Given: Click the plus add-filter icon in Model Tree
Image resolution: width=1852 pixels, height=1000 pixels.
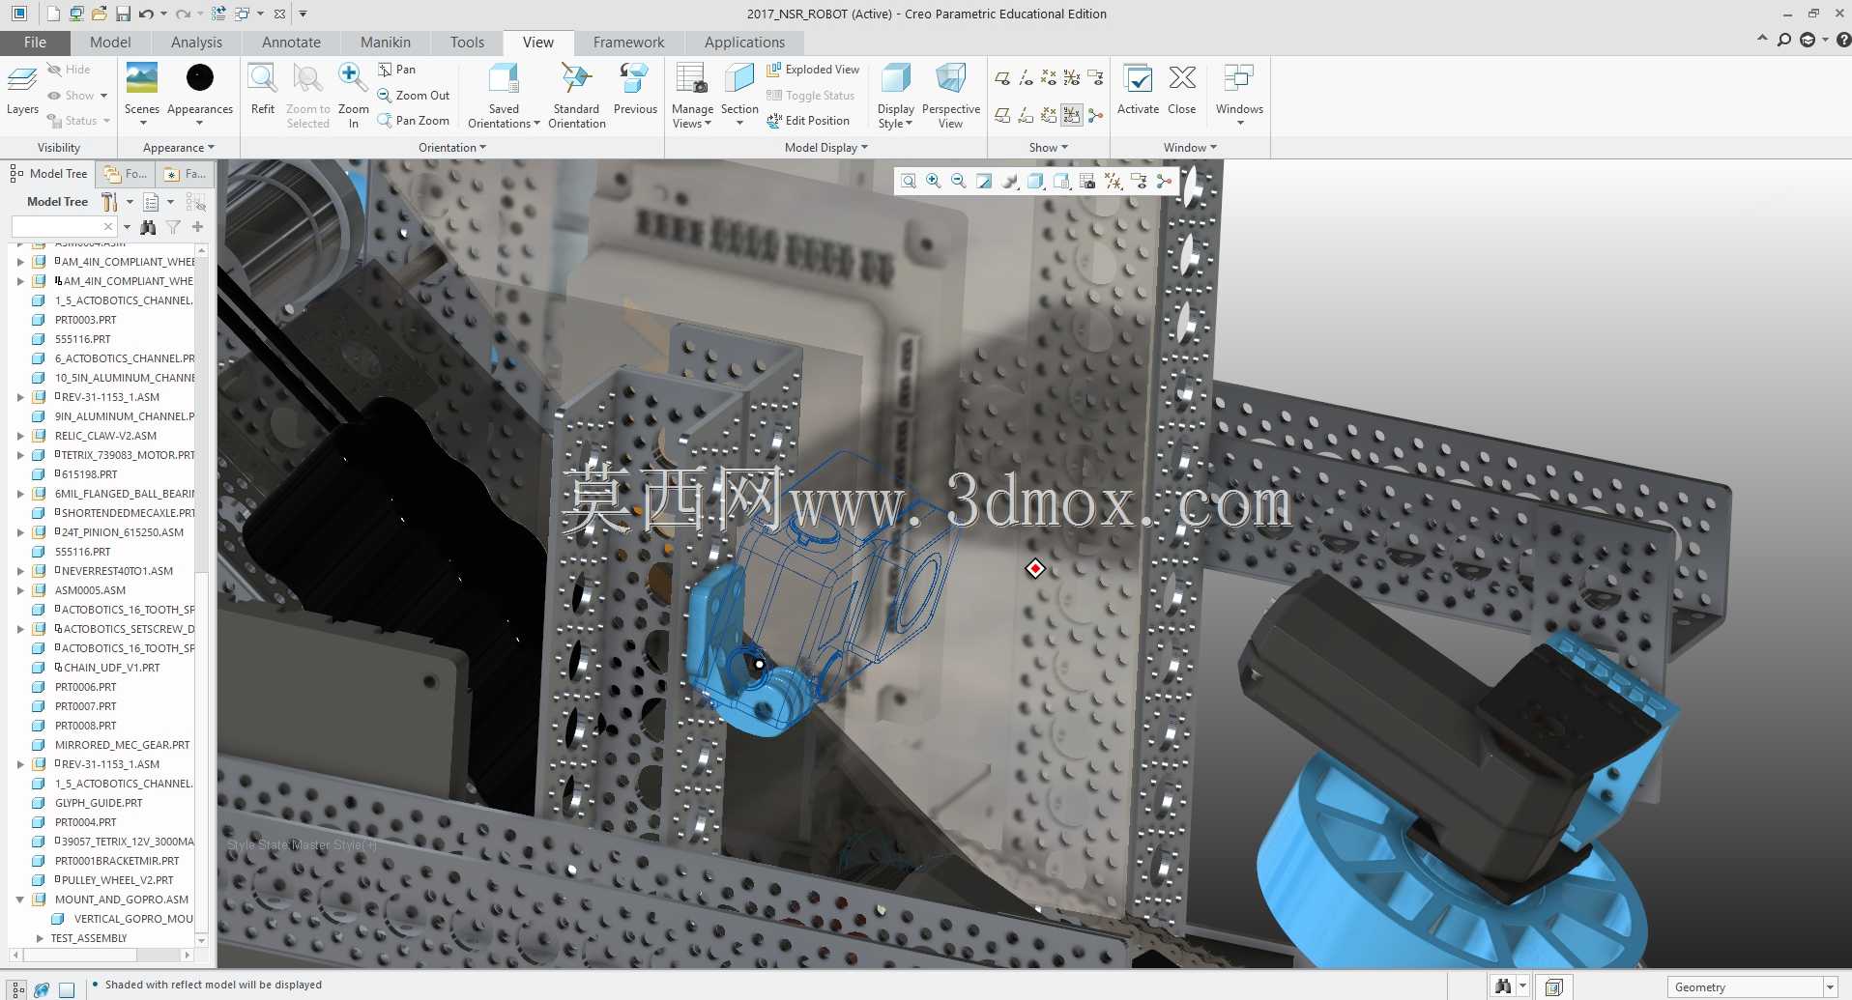Looking at the screenshot, I should coord(197,227).
